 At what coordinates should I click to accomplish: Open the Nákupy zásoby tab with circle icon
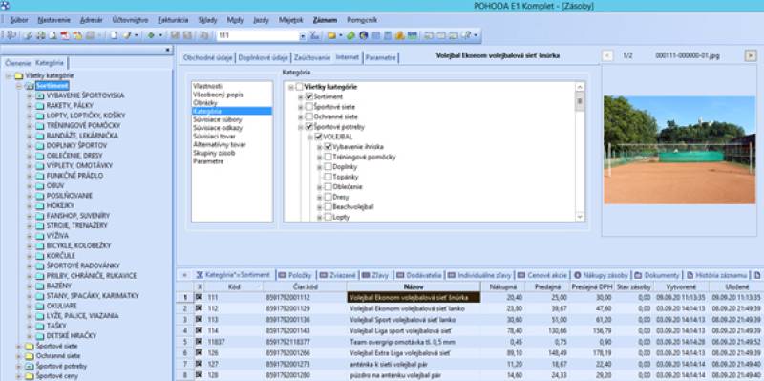click(x=601, y=275)
